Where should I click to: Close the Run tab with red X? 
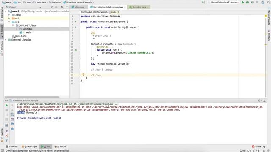click(7, 136)
